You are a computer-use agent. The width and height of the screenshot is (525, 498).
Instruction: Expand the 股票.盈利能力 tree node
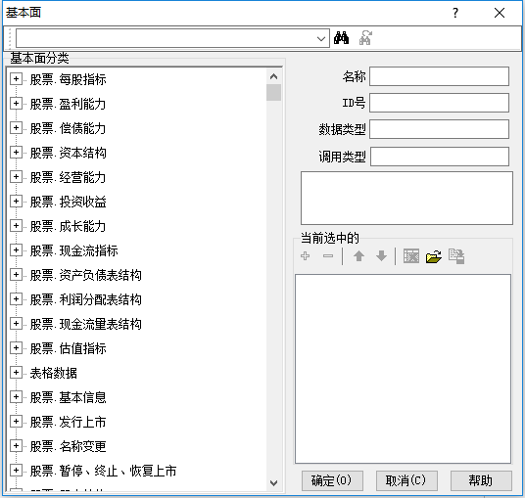[16, 104]
